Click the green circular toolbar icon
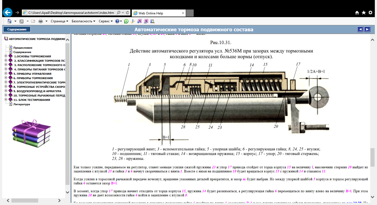Image resolution: width=377 pixels, height=205 pixels. [126, 21]
